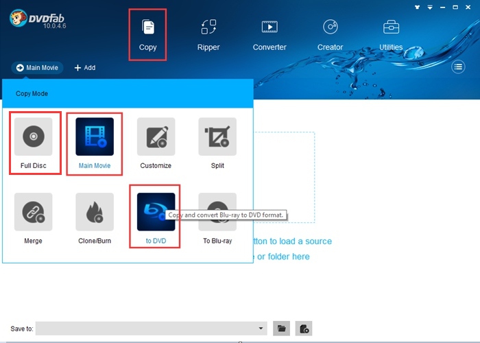Open the skin shirt icon in title bar
This screenshot has height=343, width=480.
click(417, 7)
